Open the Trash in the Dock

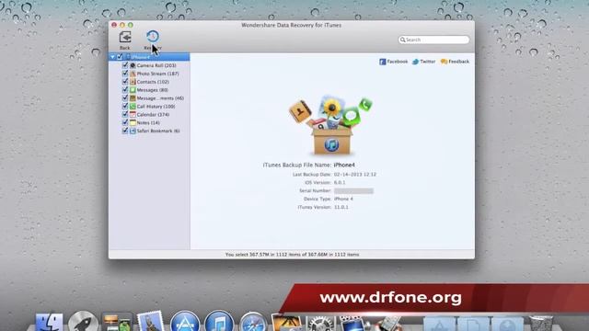(541, 324)
